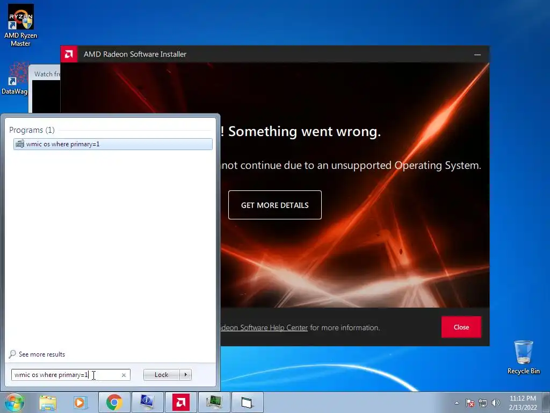This screenshot has height=413, width=550.
Task: Minimize the AMD Radeon Software Installer window
Action: (477, 54)
